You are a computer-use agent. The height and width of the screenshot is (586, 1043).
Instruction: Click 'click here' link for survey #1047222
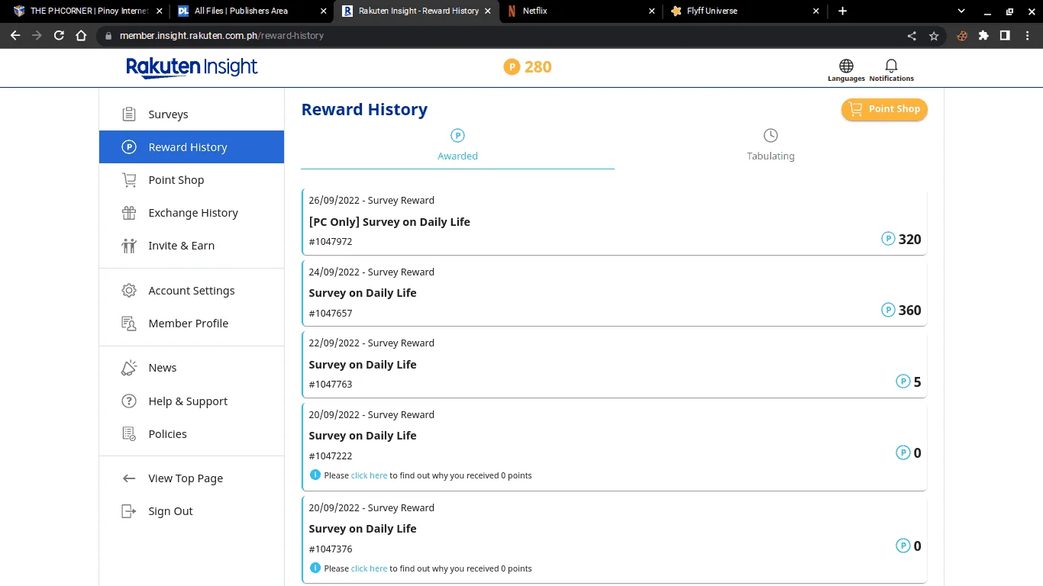click(369, 475)
